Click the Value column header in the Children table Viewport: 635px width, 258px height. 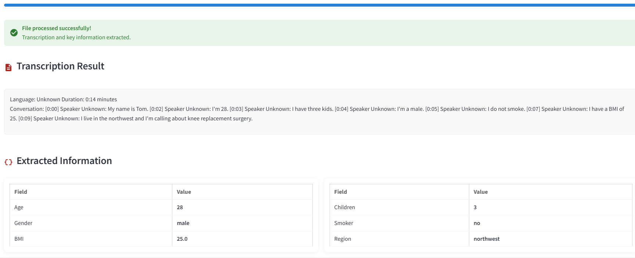[550, 192]
